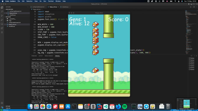Open the Help menu
The width and height of the screenshot is (198, 111).
(x=64, y=1)
